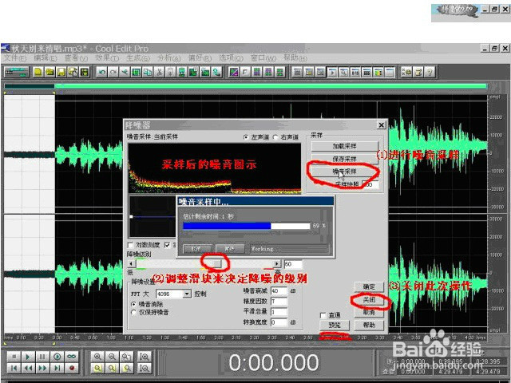Click the green overview bar above the waveform

pyautogui.click(x=246, y=86)
